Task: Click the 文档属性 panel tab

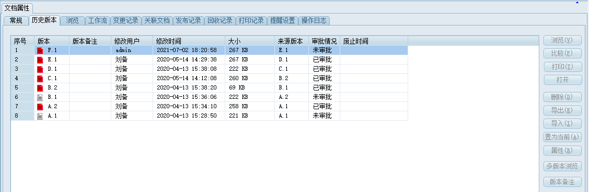Action: [17, 8]
